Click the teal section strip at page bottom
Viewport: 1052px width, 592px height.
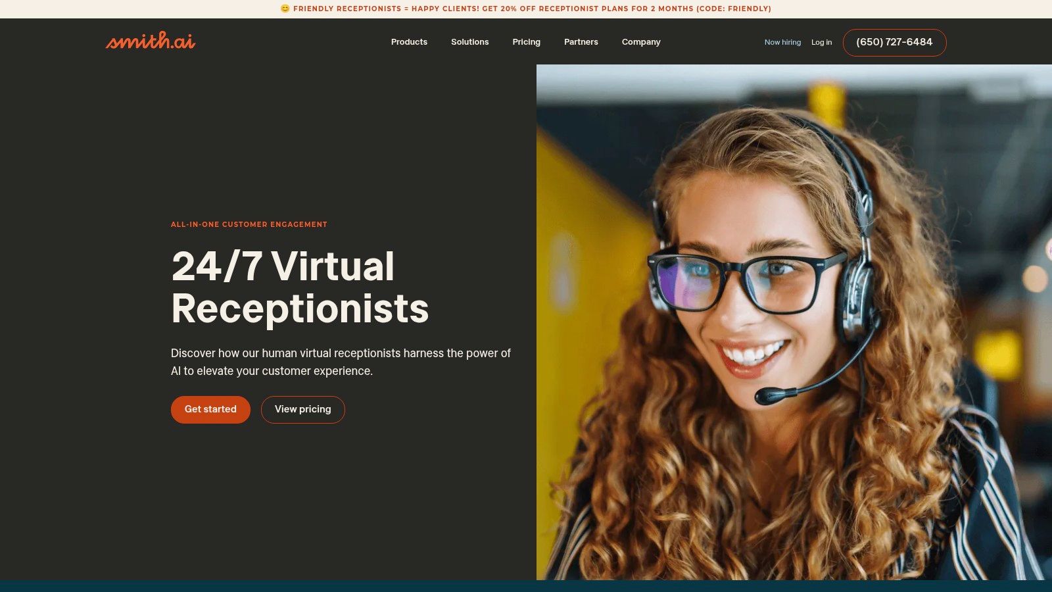[526, 586]
